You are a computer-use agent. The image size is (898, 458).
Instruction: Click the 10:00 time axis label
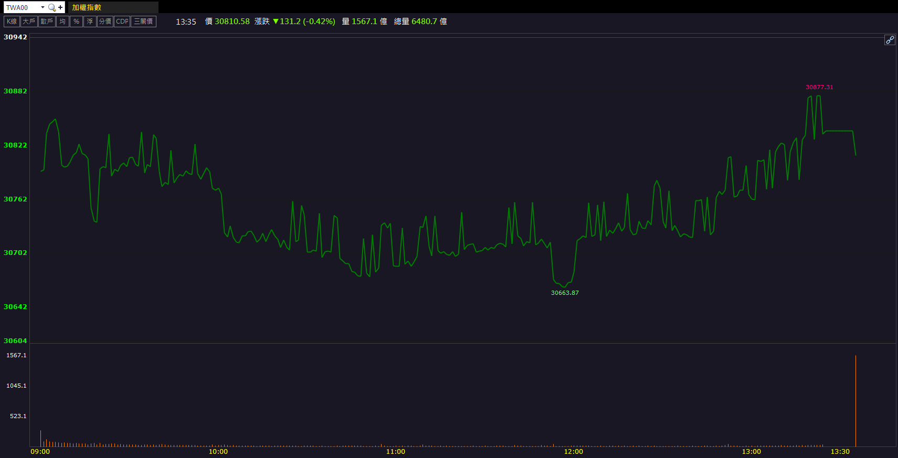click(x=218, y=452)
